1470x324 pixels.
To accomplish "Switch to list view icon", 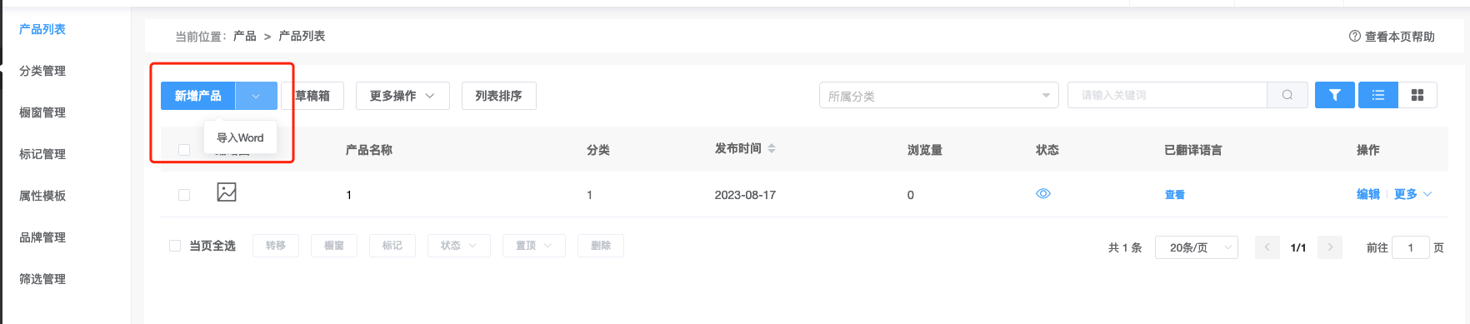I will pos(1378,95).
